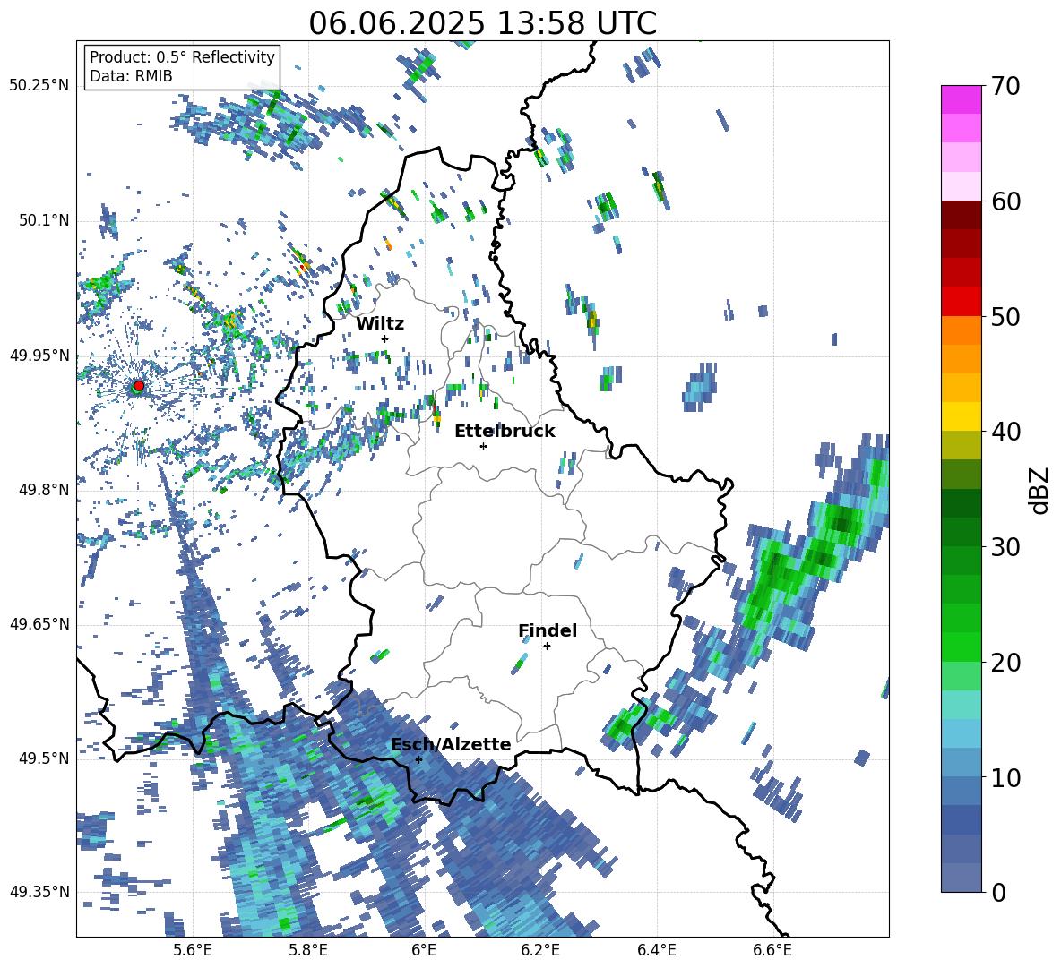
Task: Click the dark maroon colorbar segment below 60
Action: point(961,215)
